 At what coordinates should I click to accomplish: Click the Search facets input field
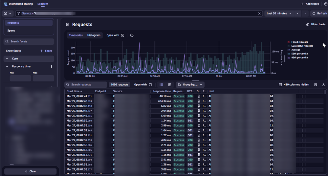[x=29, y=42]
